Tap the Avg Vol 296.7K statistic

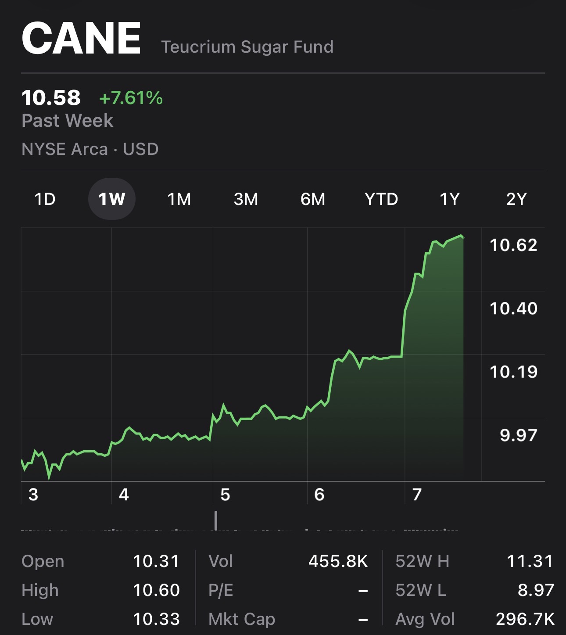475,619
